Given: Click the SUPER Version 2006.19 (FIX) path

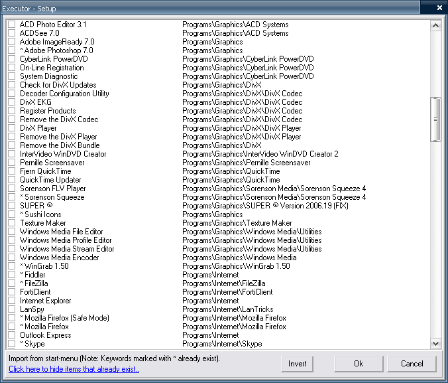Looking at the screenshot, I should click(265, 206).
